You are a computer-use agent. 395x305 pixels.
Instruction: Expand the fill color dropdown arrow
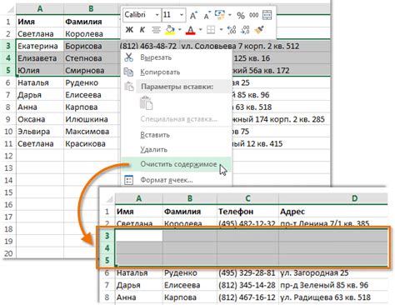click(180, 29)
